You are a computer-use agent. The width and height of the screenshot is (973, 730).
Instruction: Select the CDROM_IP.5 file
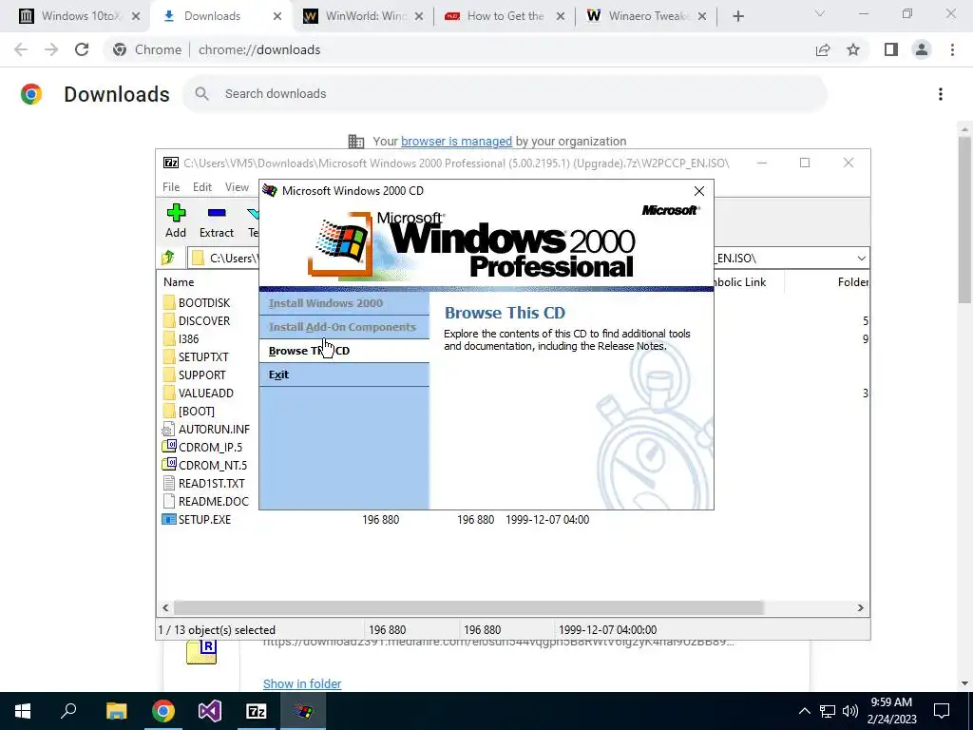click(x=202, y=447)
